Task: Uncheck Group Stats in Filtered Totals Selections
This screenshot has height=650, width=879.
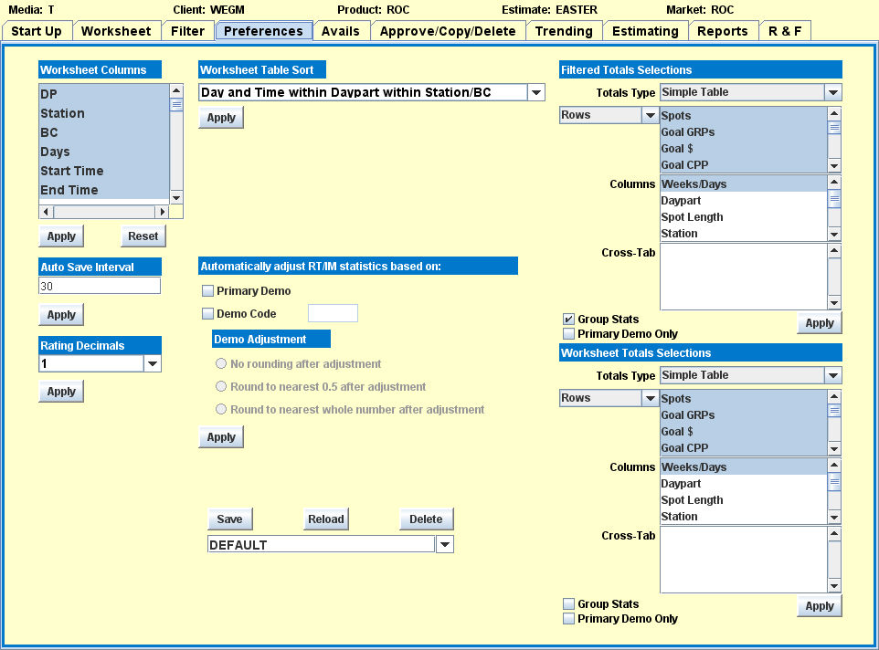Action: click(568, 320)
